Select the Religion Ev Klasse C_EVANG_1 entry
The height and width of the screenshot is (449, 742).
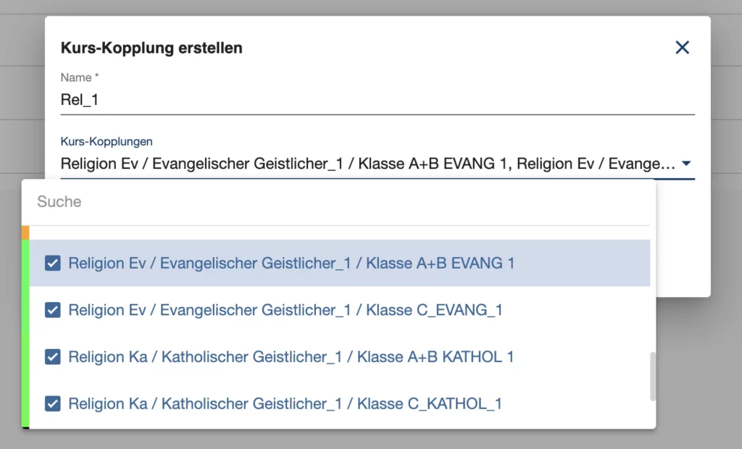(339, 310)
